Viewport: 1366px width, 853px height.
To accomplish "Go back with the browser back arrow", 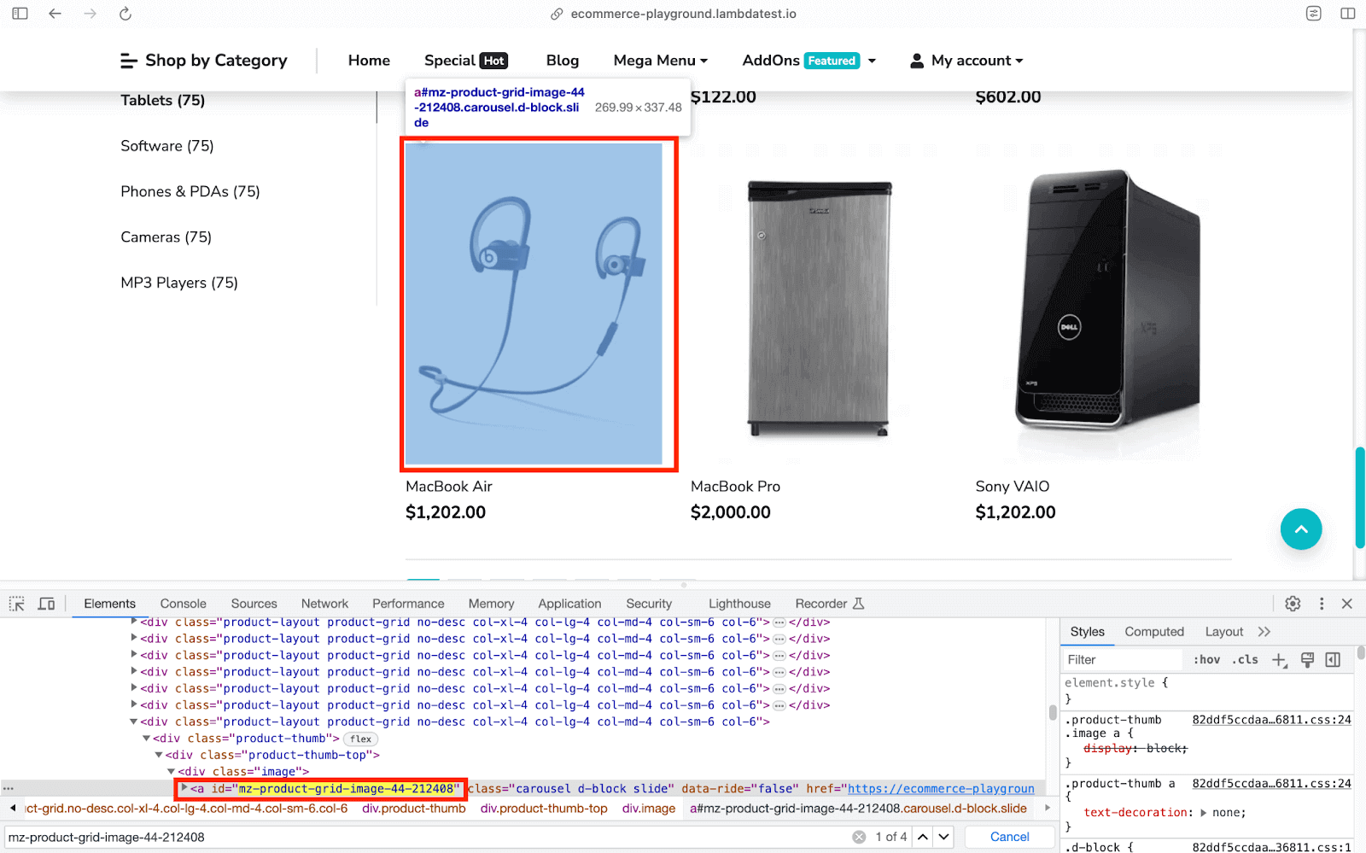I will tap(55, 14).
